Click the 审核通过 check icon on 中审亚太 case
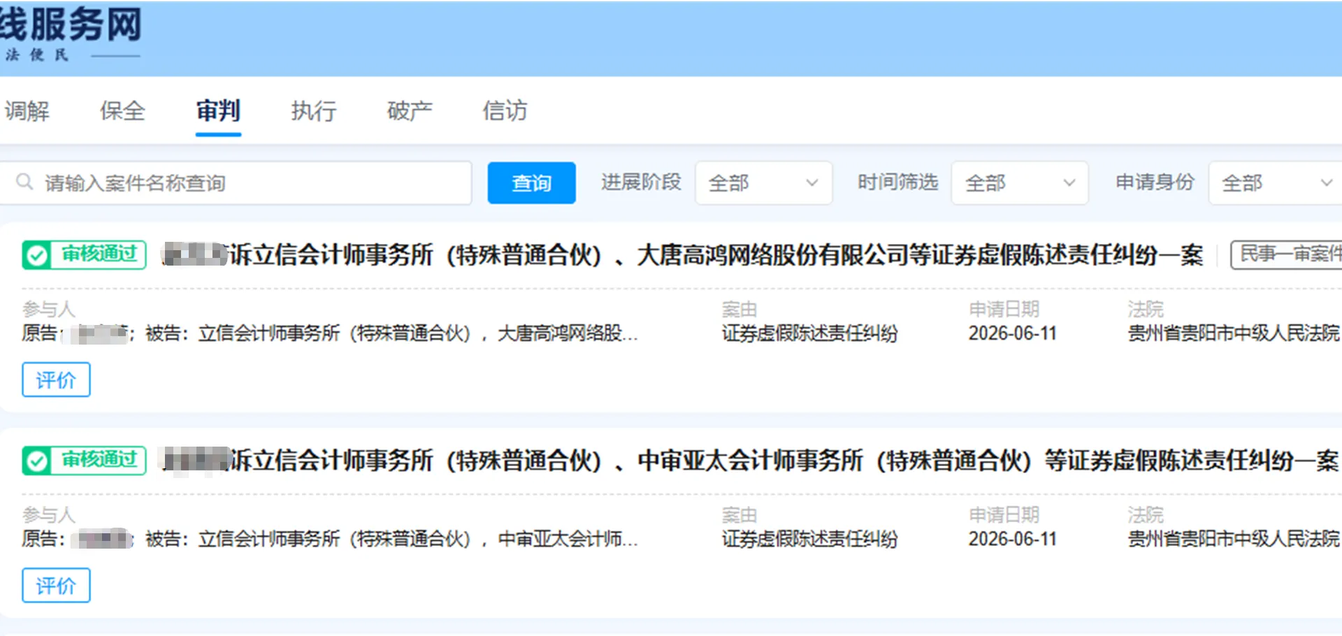 [x=36, y=461]
